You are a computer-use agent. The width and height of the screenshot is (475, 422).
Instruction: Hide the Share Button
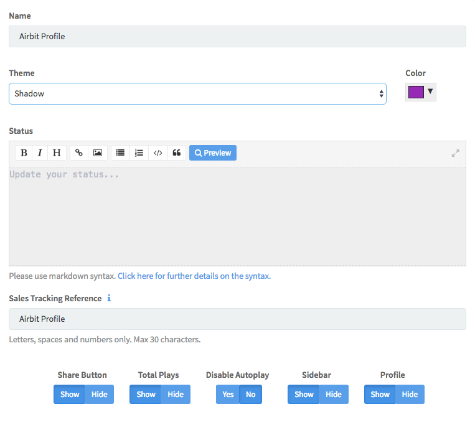click(x=100, y=394)
